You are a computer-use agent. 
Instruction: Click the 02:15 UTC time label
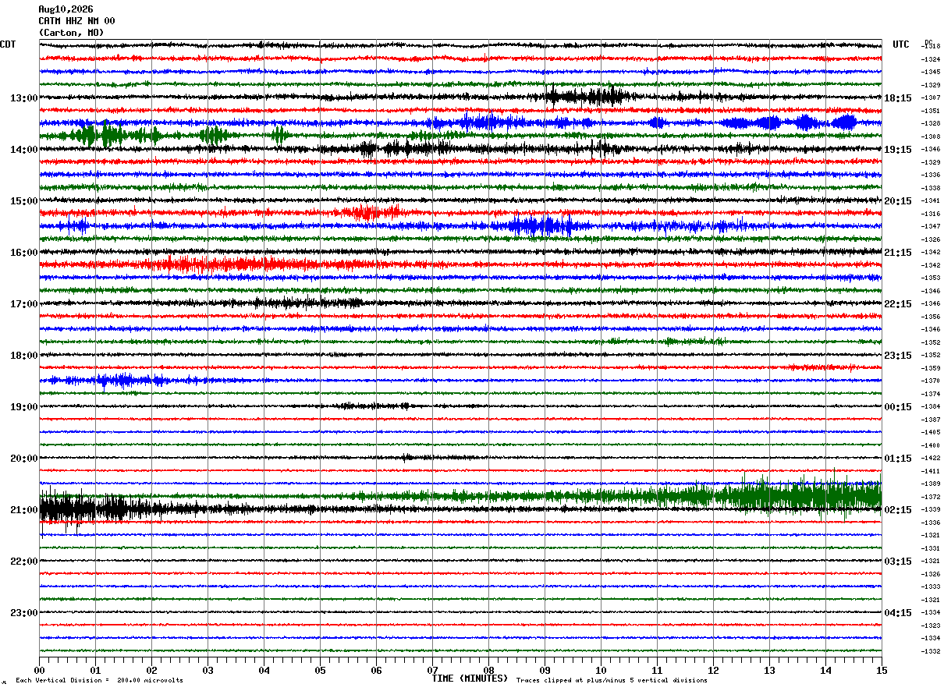[x=897, y=510]
